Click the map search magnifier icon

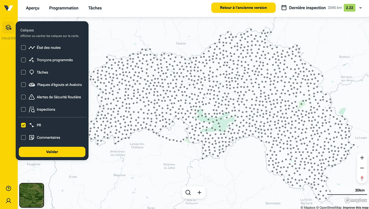click(x=188, y=193)
